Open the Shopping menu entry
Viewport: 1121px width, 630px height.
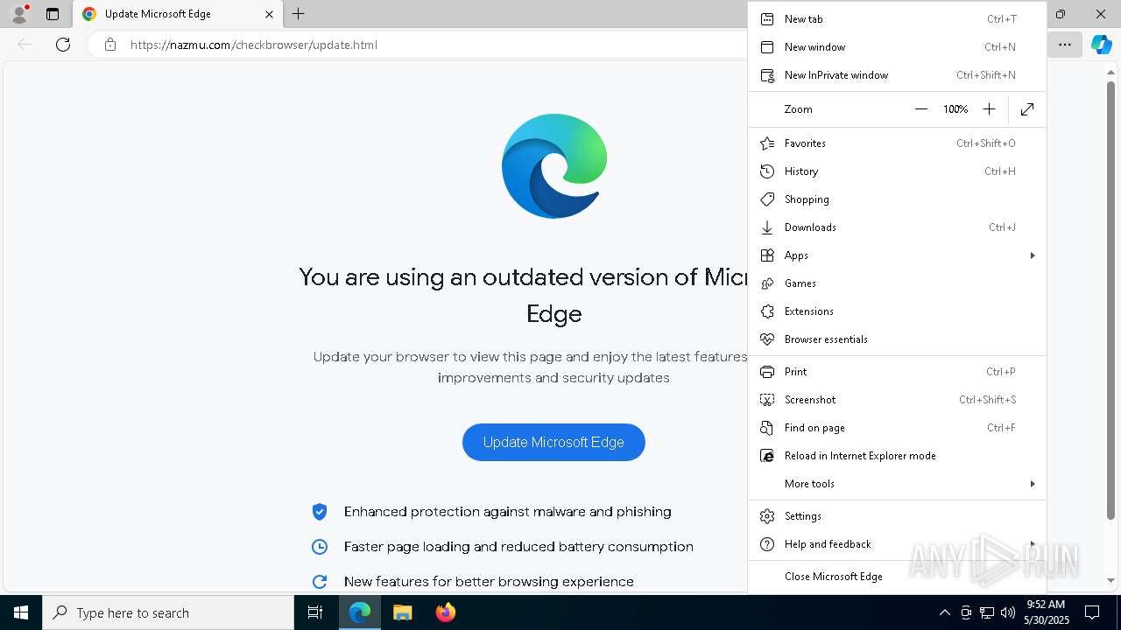click(897, 199)
